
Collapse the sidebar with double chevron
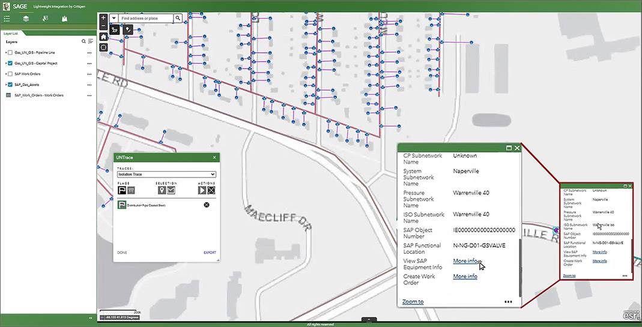pyautogui.click(x=91, y=318)
